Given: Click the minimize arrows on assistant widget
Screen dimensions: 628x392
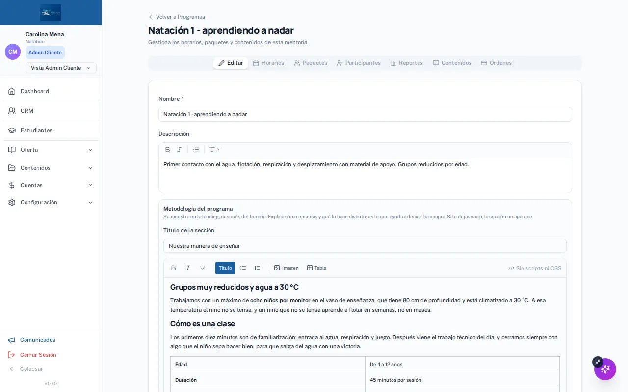Looking at the screenshot, I should [x=598, y=362].
